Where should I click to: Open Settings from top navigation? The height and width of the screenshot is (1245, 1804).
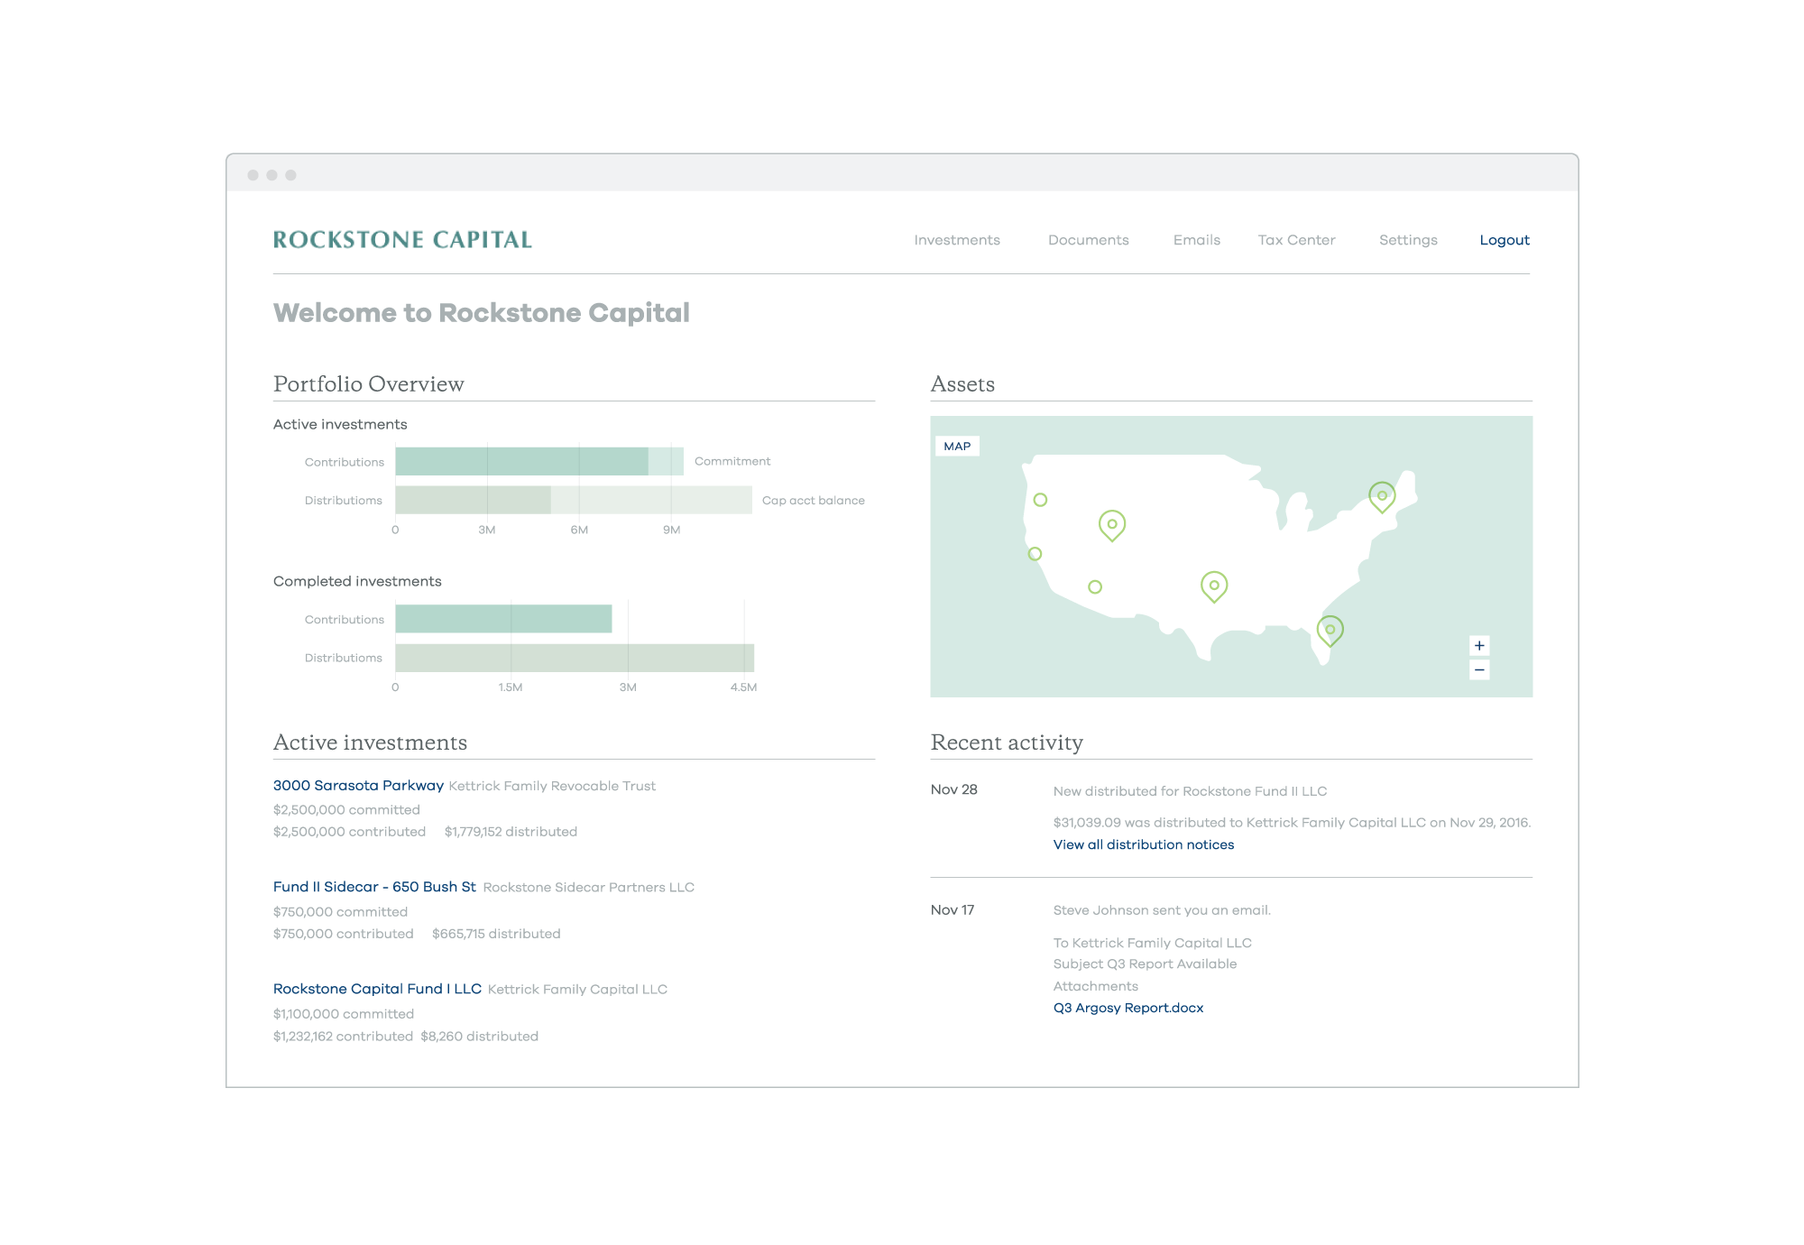tap(1407, 240)
